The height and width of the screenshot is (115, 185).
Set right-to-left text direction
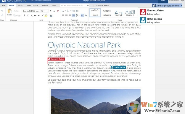(86, 15)
